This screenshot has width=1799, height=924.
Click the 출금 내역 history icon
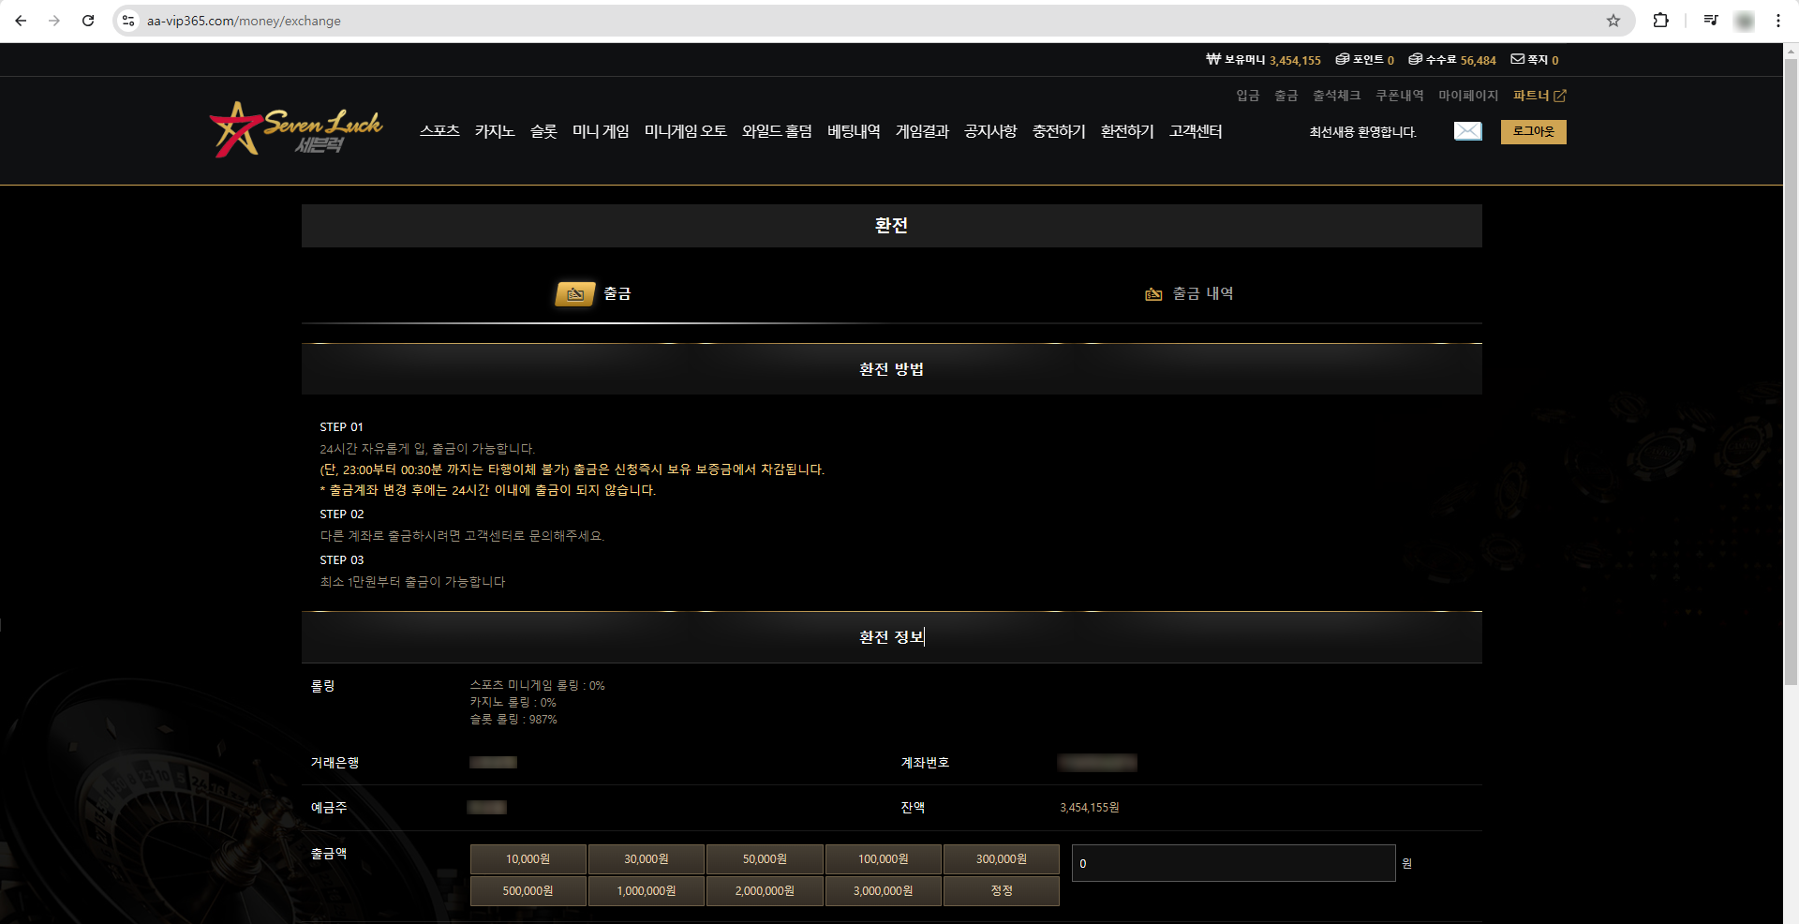tap(1153, 294)
